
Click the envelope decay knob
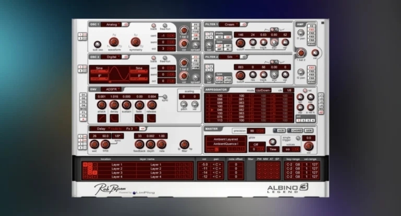114,105
